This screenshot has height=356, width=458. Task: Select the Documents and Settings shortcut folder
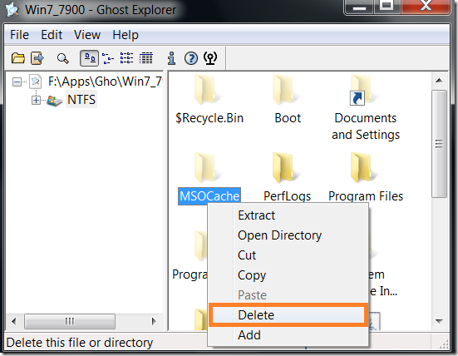(x=362, y=90)
